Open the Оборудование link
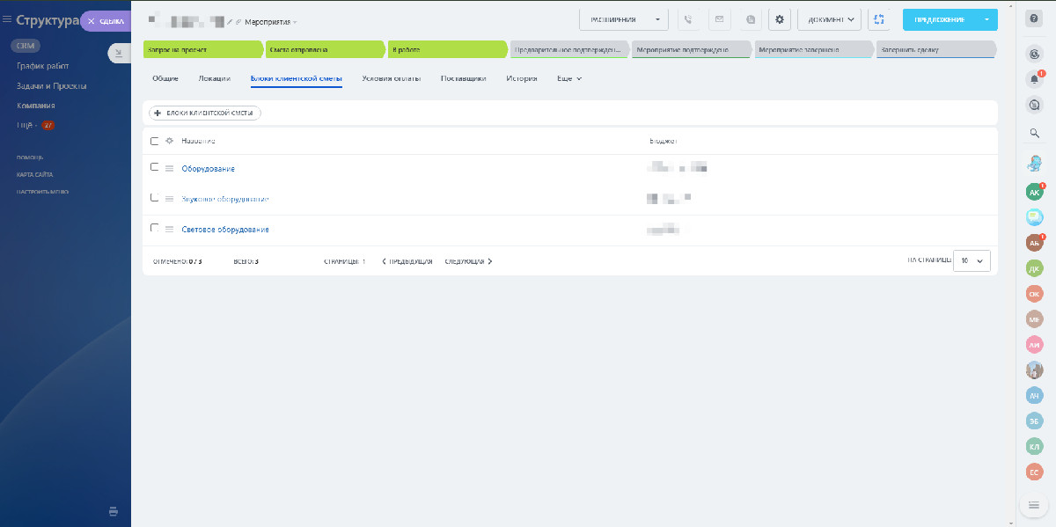 208,168
